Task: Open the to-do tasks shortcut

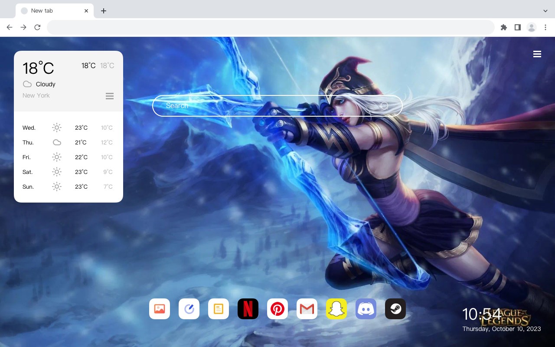Action: 189,309
